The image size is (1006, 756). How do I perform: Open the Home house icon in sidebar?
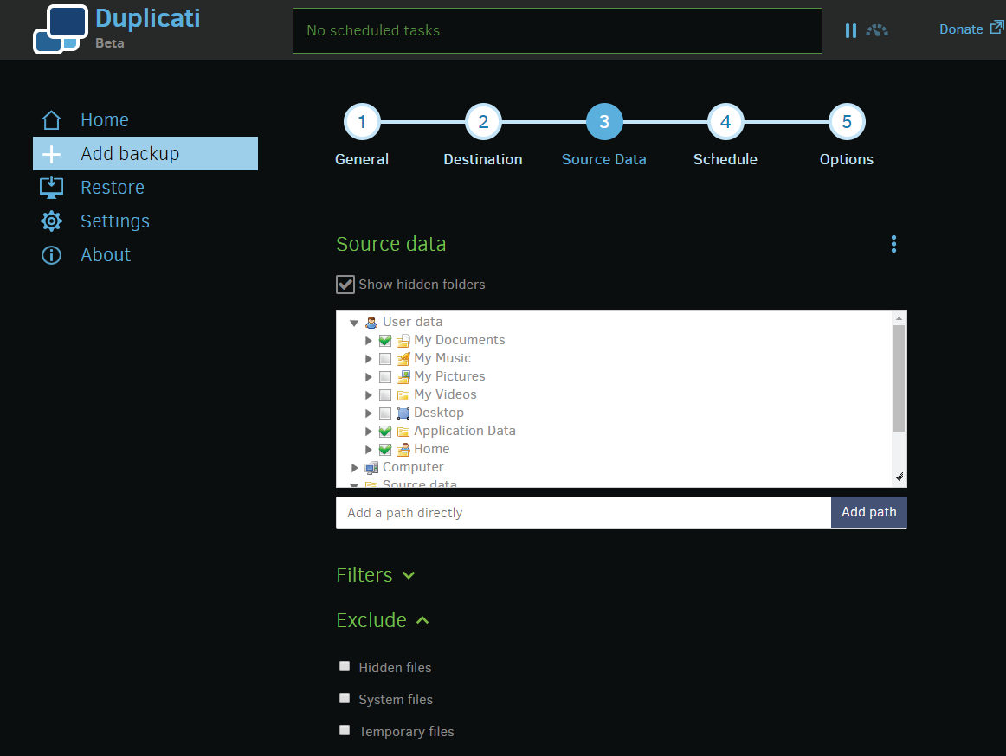coord(51,120)
